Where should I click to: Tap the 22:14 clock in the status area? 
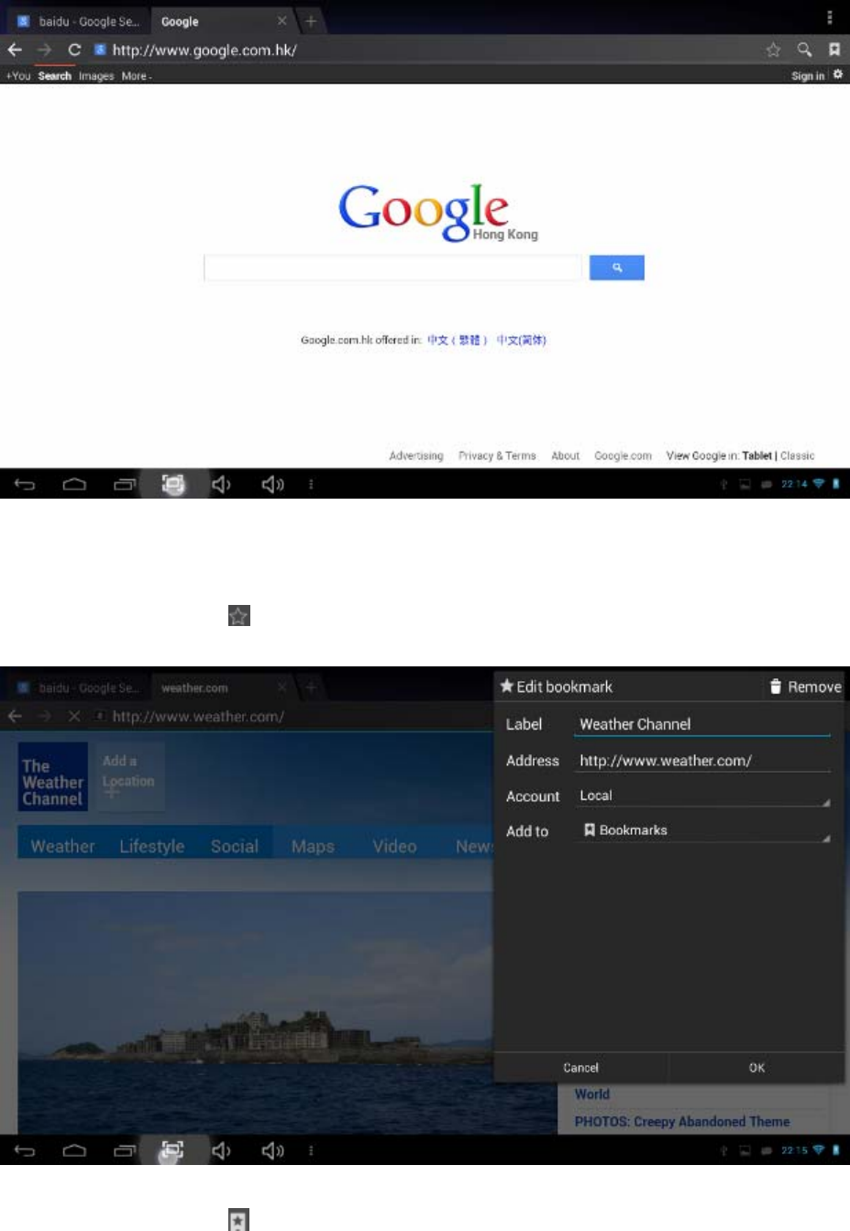[794, 484]
